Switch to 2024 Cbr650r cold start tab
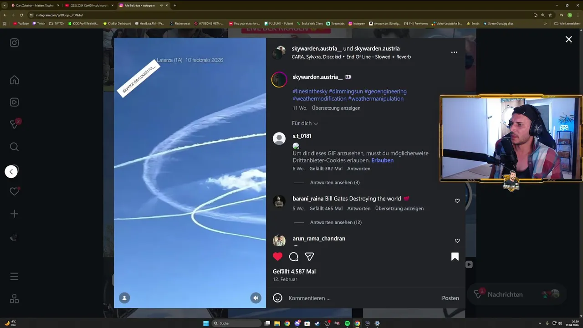 pos(88,5)
